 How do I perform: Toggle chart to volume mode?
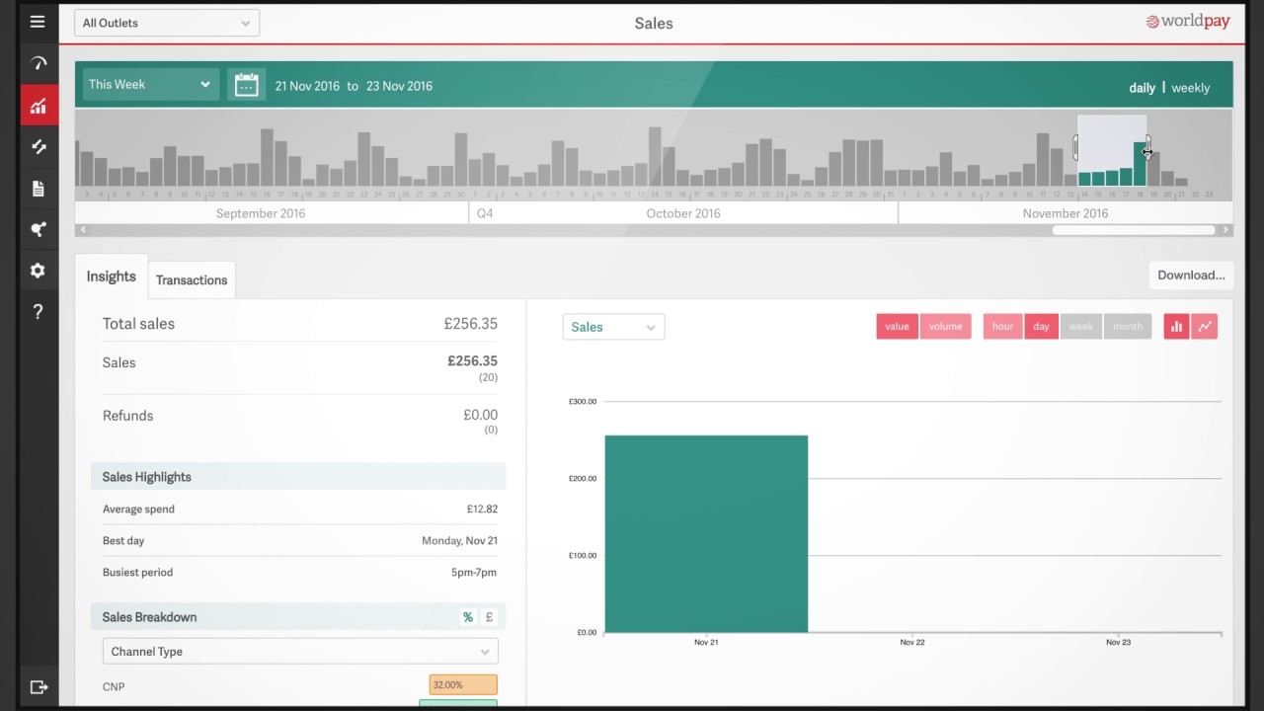click(945, 326)
